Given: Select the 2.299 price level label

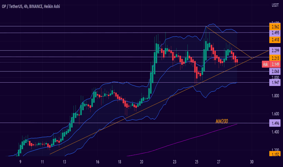Looking at the screenshot, I should 275,50.
